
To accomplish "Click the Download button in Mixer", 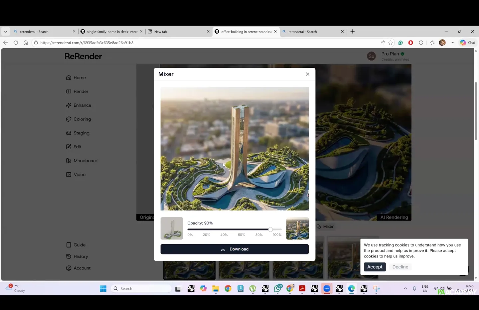I will (x=235, y=249).
